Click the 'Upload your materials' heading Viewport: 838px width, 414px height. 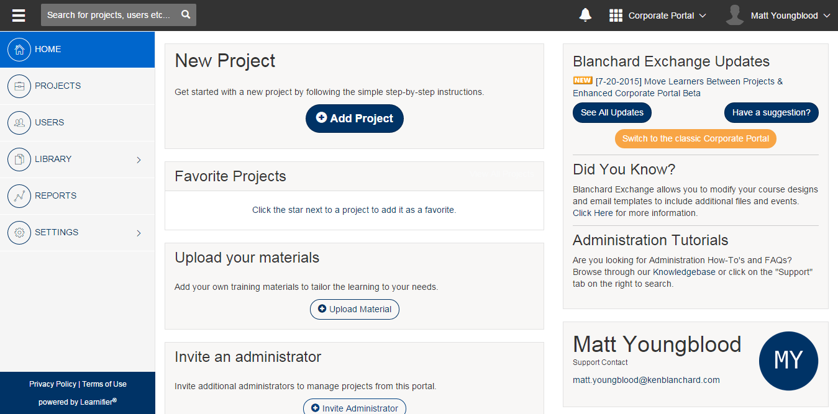[x=247, y=258]
